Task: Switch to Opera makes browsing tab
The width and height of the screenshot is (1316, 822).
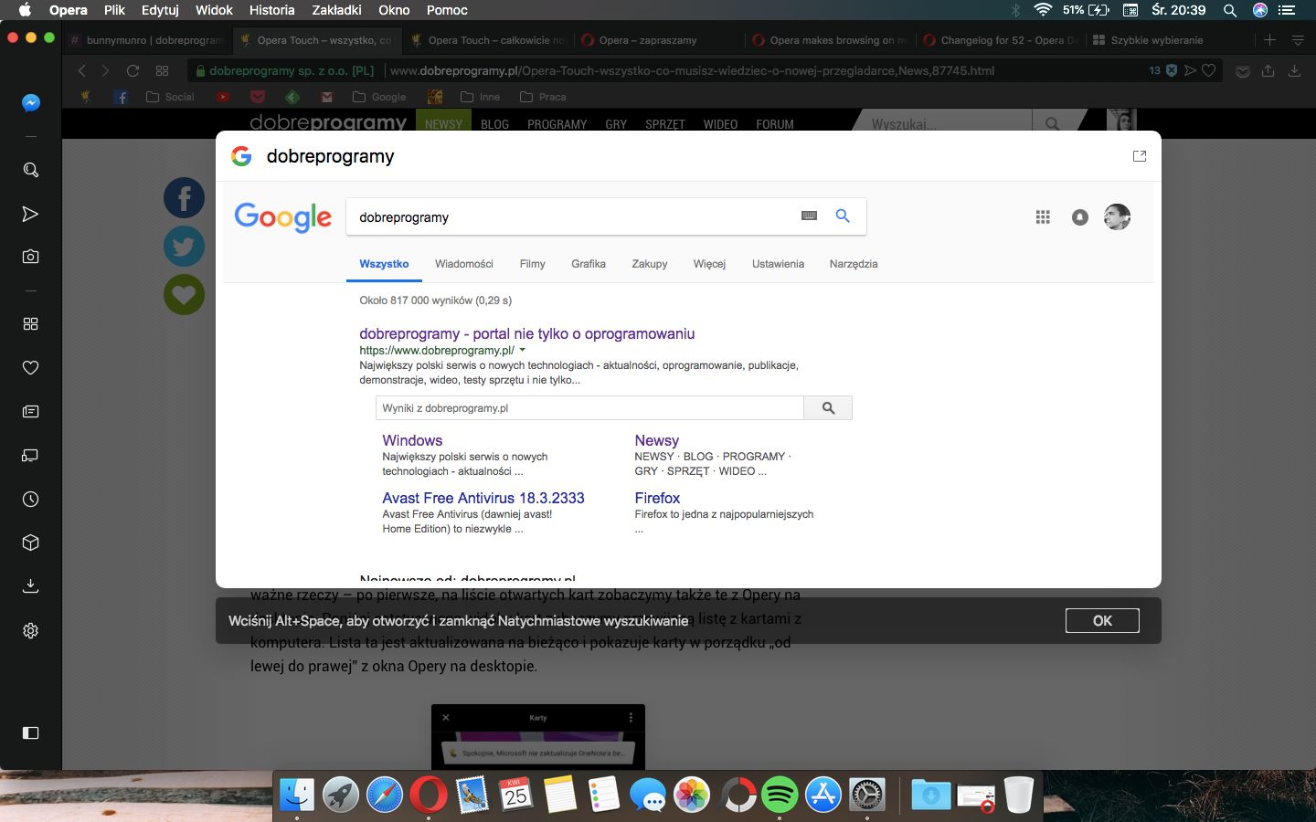Action: (830, 40)
